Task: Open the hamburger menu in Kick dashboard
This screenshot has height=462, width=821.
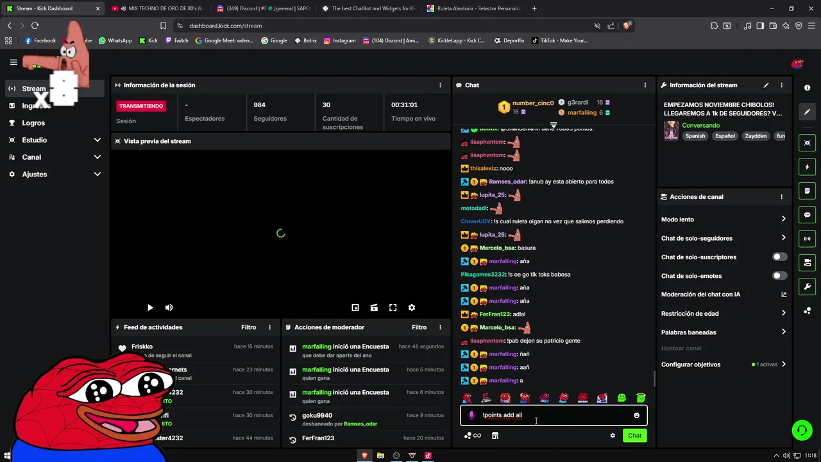Action: coord(13,62)
